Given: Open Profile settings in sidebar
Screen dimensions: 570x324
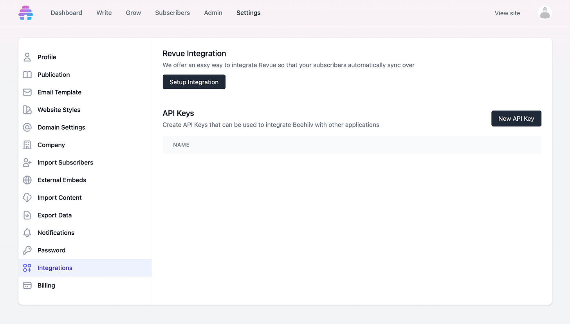Looking at the screenshot, I should (x=85, y=57).
